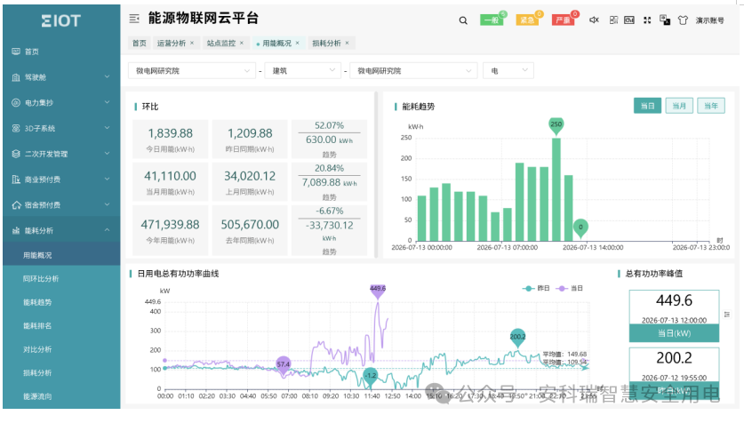744x423 pixels.
Task: Click the 驾驶舱 building icon
Action: [x=16, y=76]
